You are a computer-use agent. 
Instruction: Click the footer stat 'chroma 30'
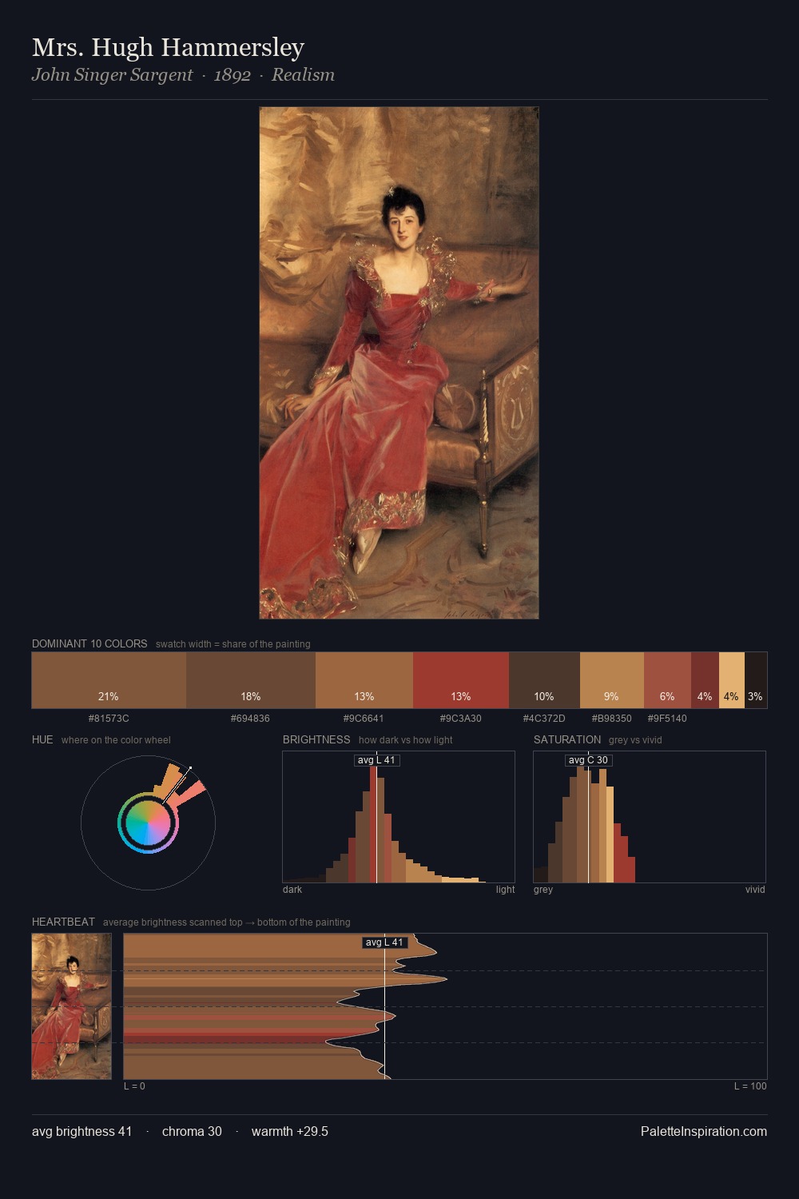coord(192,1132)
